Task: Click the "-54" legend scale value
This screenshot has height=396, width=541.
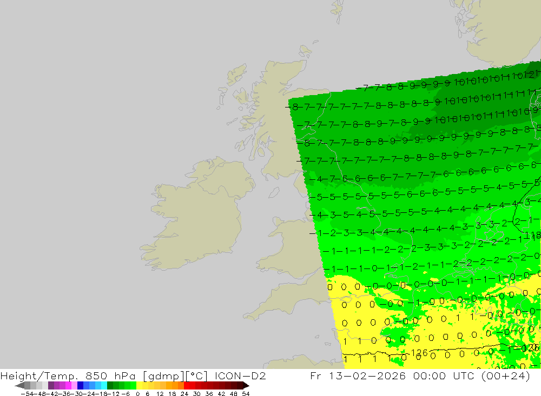Action: pyautogui.click(x=27, y=394)
